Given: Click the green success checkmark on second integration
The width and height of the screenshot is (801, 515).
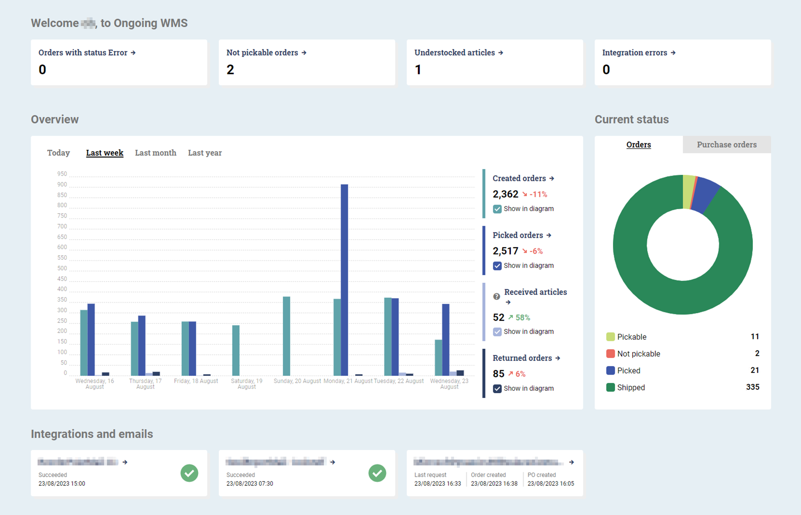Looking at the screenshot, I should coord(377,473).
